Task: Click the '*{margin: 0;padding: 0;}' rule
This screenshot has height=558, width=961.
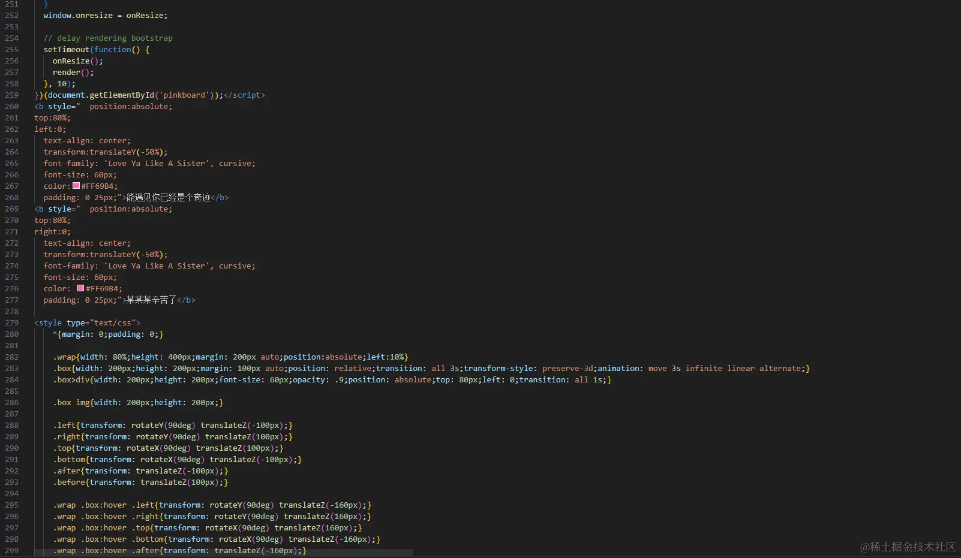Action: click(108, 334)
